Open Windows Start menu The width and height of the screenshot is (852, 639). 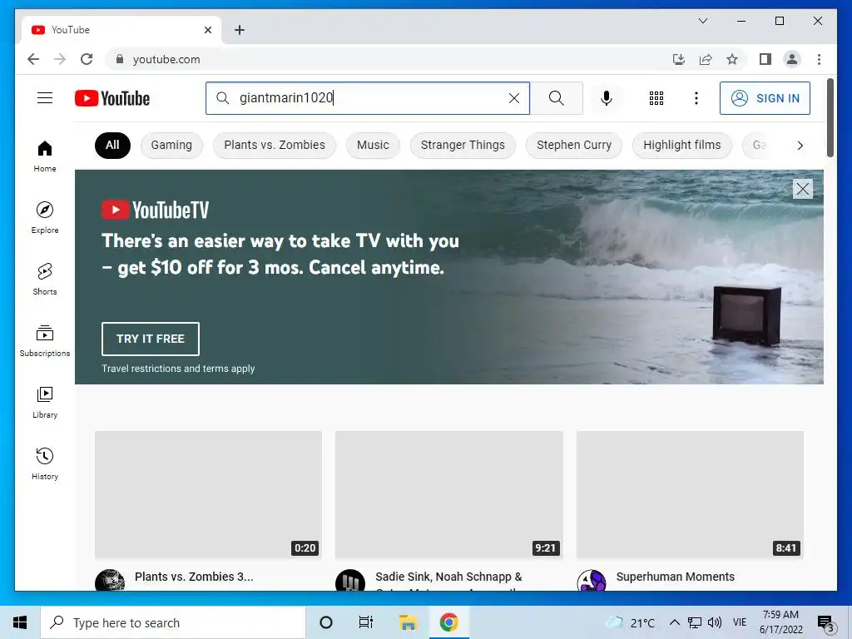(x=20, y=622)
